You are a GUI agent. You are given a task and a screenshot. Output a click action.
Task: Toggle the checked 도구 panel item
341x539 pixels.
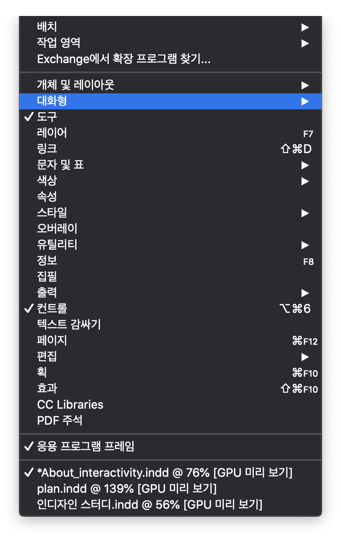[170, 117]
